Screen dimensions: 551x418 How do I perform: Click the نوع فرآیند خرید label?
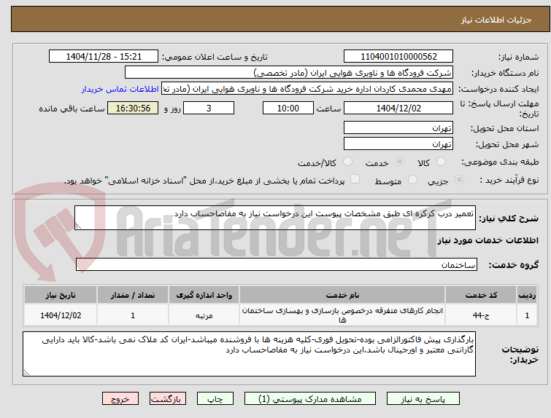[x=509, y=181]
